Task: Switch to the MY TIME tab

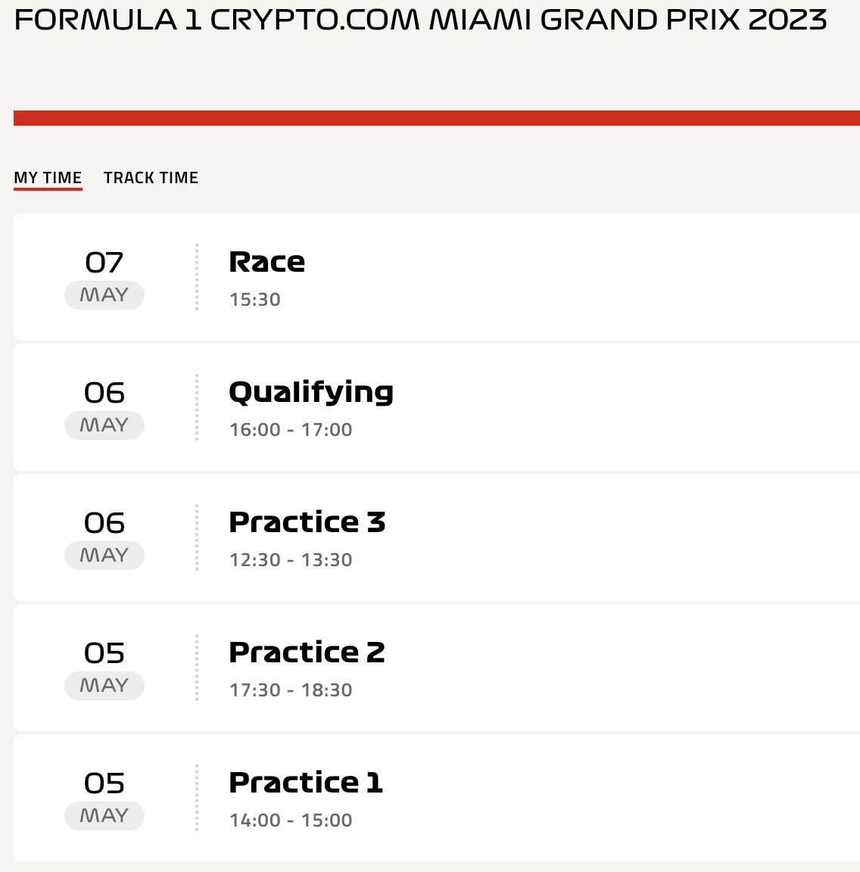Action: (x=48, y=178)
